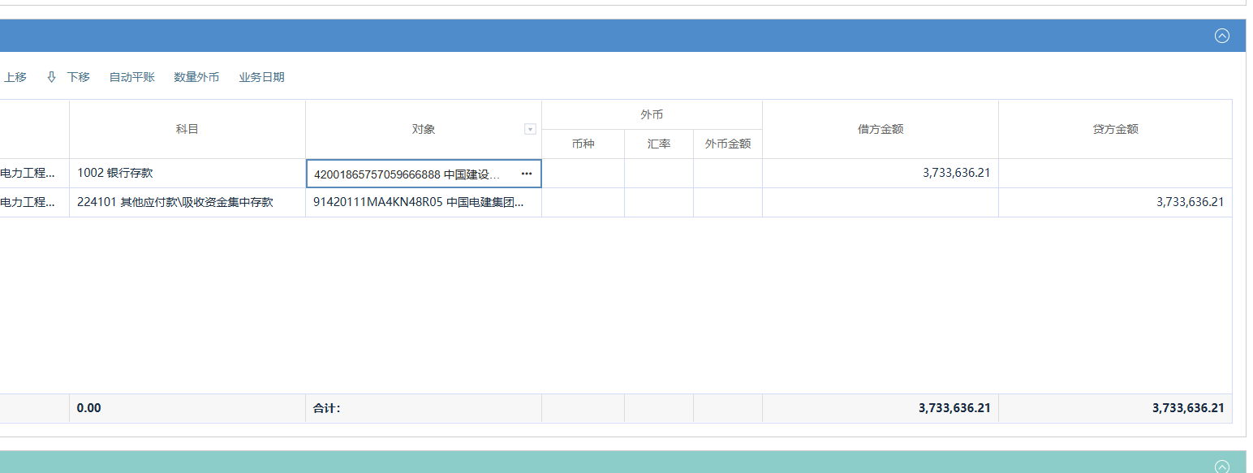Select the 借方金额 column header
The width and height of the screenshot is (1253, 473).
(x=880, y=129)
